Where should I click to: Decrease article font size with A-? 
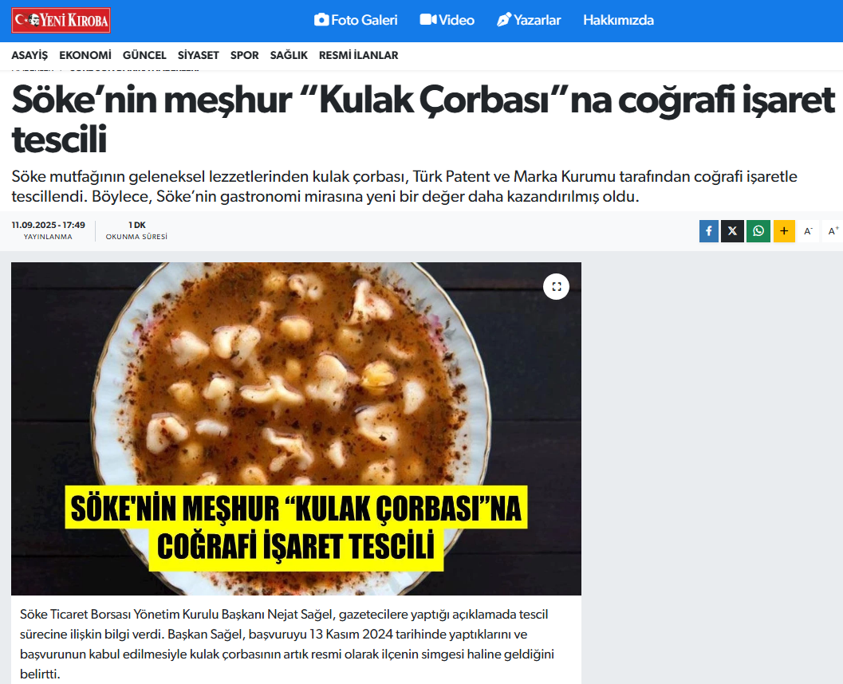(808, 231)
